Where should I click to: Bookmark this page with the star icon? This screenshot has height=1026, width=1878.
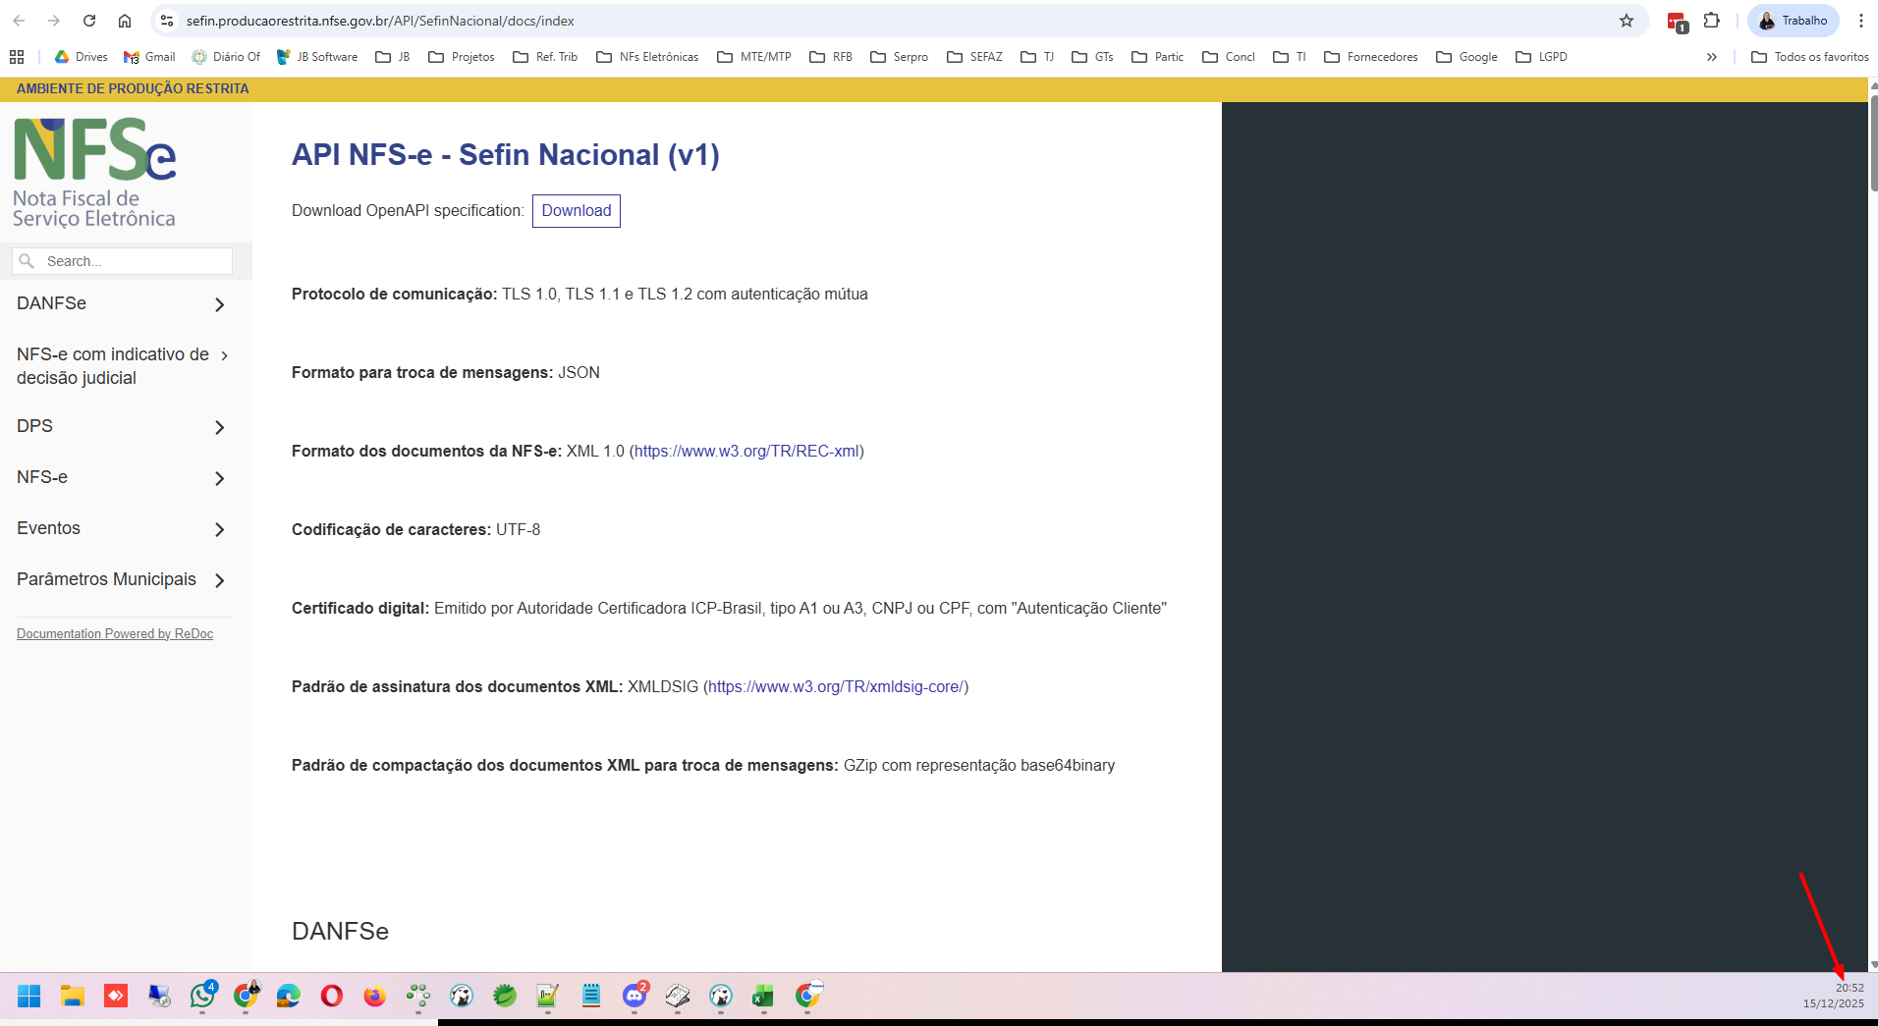click(x=1627, y=21)
